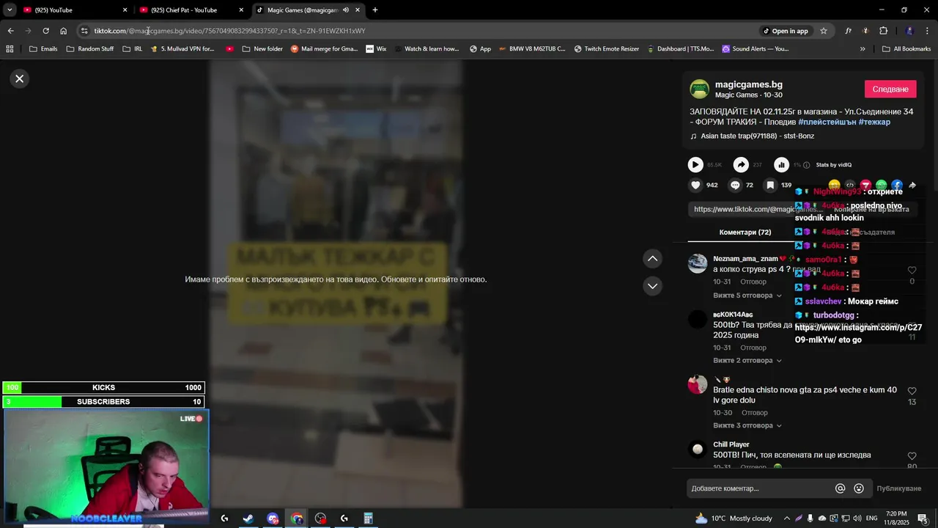Share the video to Facebook

point(897,186)
